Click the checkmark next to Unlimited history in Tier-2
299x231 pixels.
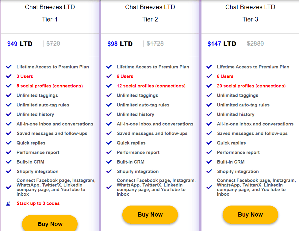tap(109, 114)
